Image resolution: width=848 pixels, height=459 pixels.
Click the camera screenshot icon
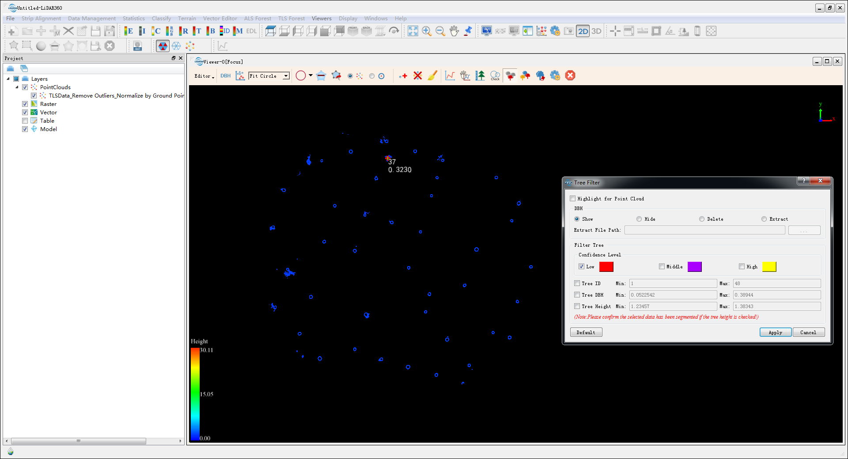pos(569,31)
